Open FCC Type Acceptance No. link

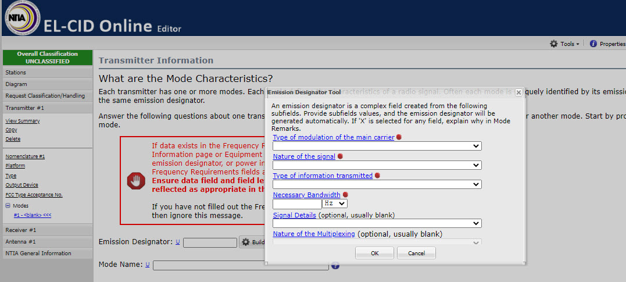[x=34, y=195]
